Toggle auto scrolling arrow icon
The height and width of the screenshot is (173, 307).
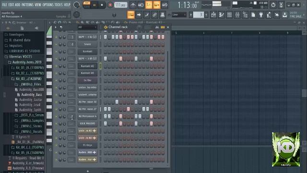(139, 15)
